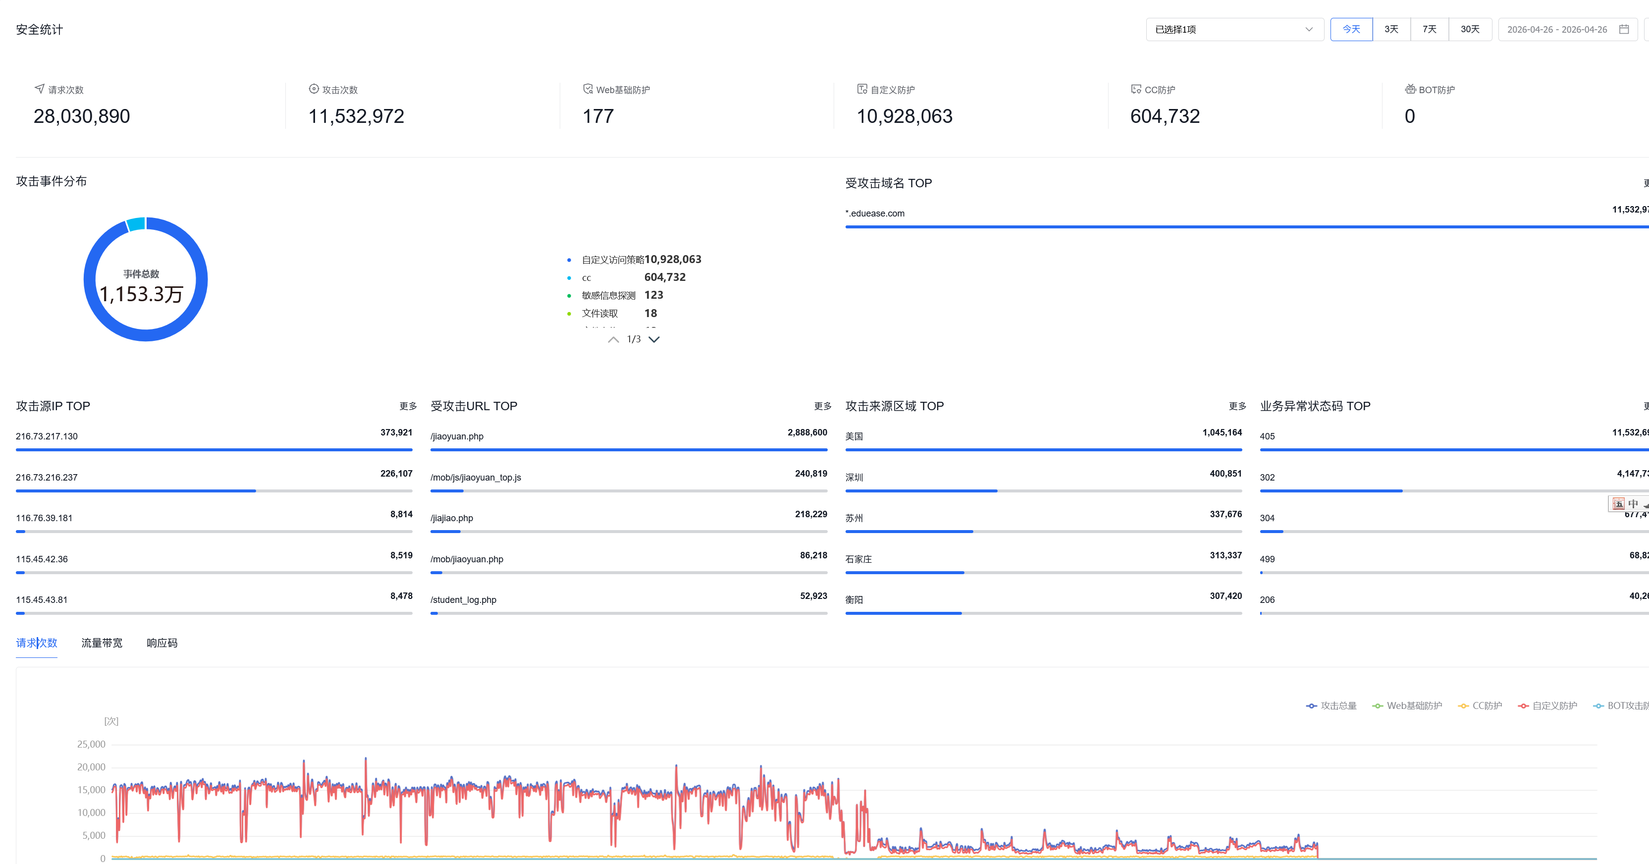Go to next legend page arrow

pos(654,339)
